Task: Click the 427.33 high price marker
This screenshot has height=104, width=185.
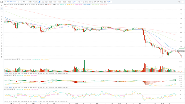Action: tap(8, 20)
